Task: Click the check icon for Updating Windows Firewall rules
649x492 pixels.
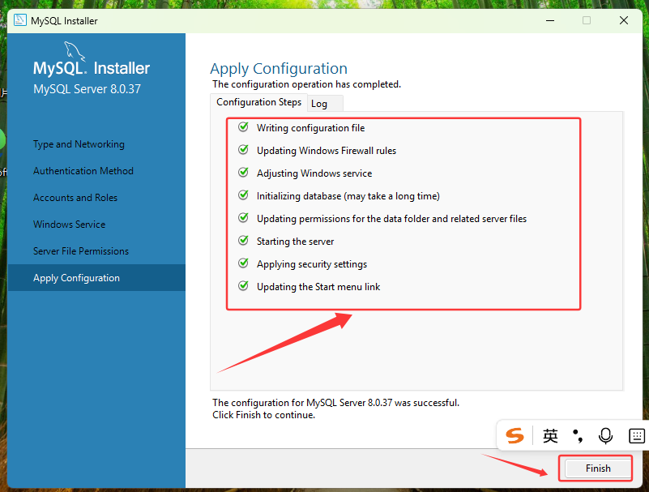Action: [243, 150]
